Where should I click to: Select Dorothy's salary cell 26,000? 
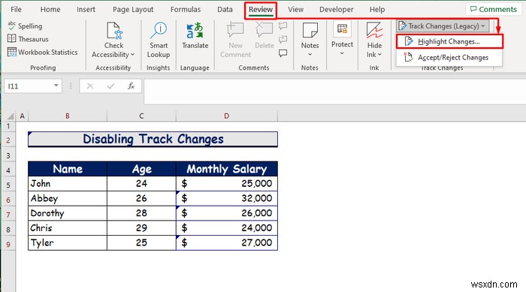227,213
